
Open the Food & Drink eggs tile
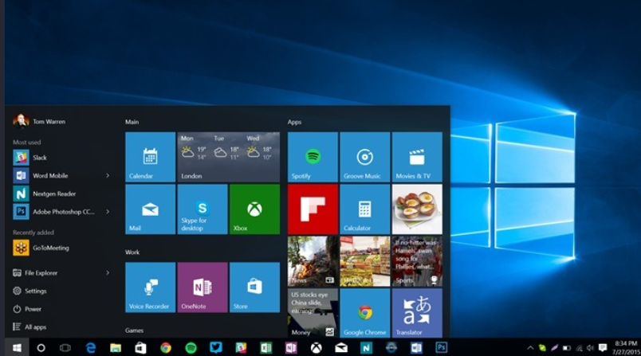coord(417,209)
